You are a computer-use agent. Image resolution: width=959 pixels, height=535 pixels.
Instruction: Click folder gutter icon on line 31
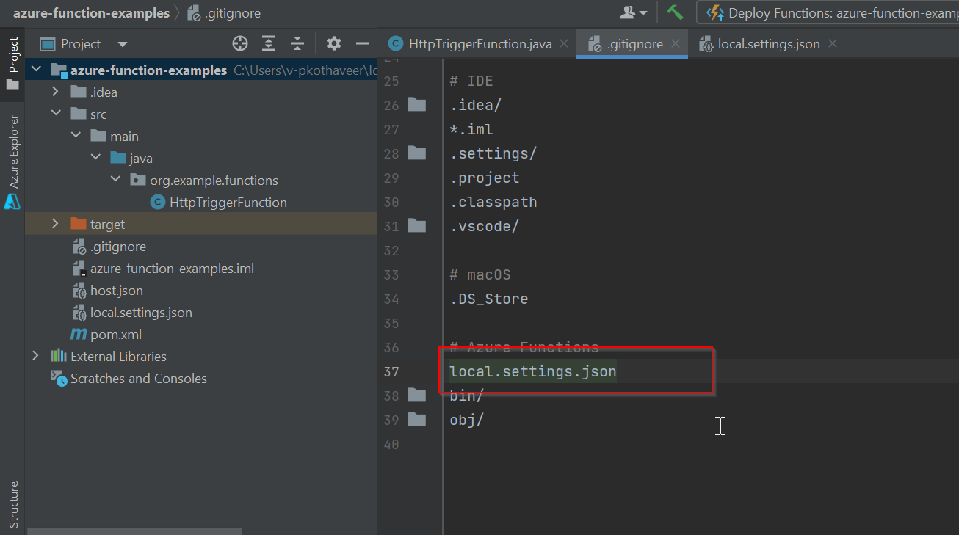pos(417,225)
